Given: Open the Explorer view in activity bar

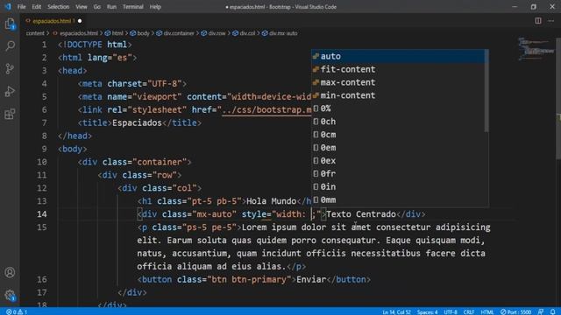Looking at the screenshot, I should tap(10, 24).
